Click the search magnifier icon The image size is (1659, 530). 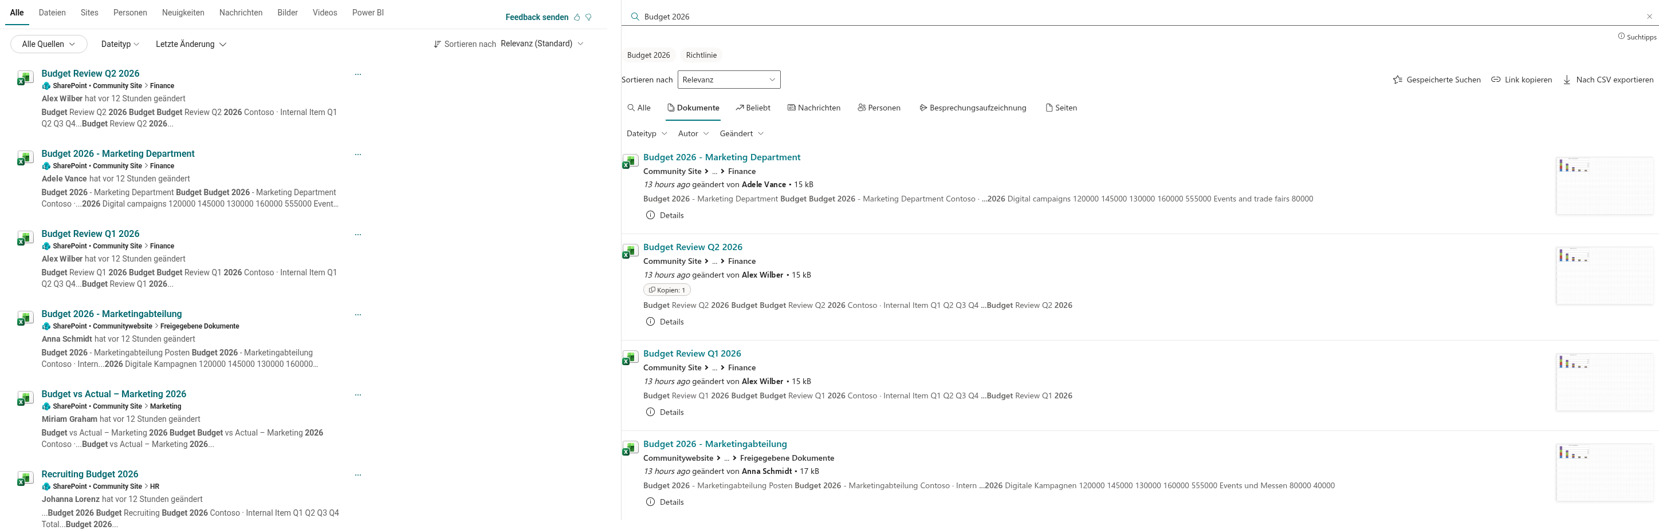tap(635, 17)
